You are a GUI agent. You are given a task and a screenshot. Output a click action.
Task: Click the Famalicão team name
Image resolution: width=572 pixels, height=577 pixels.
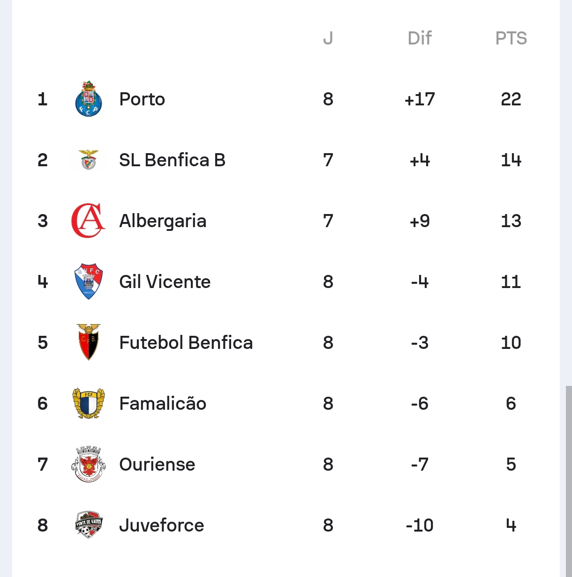tap(163, 404)
